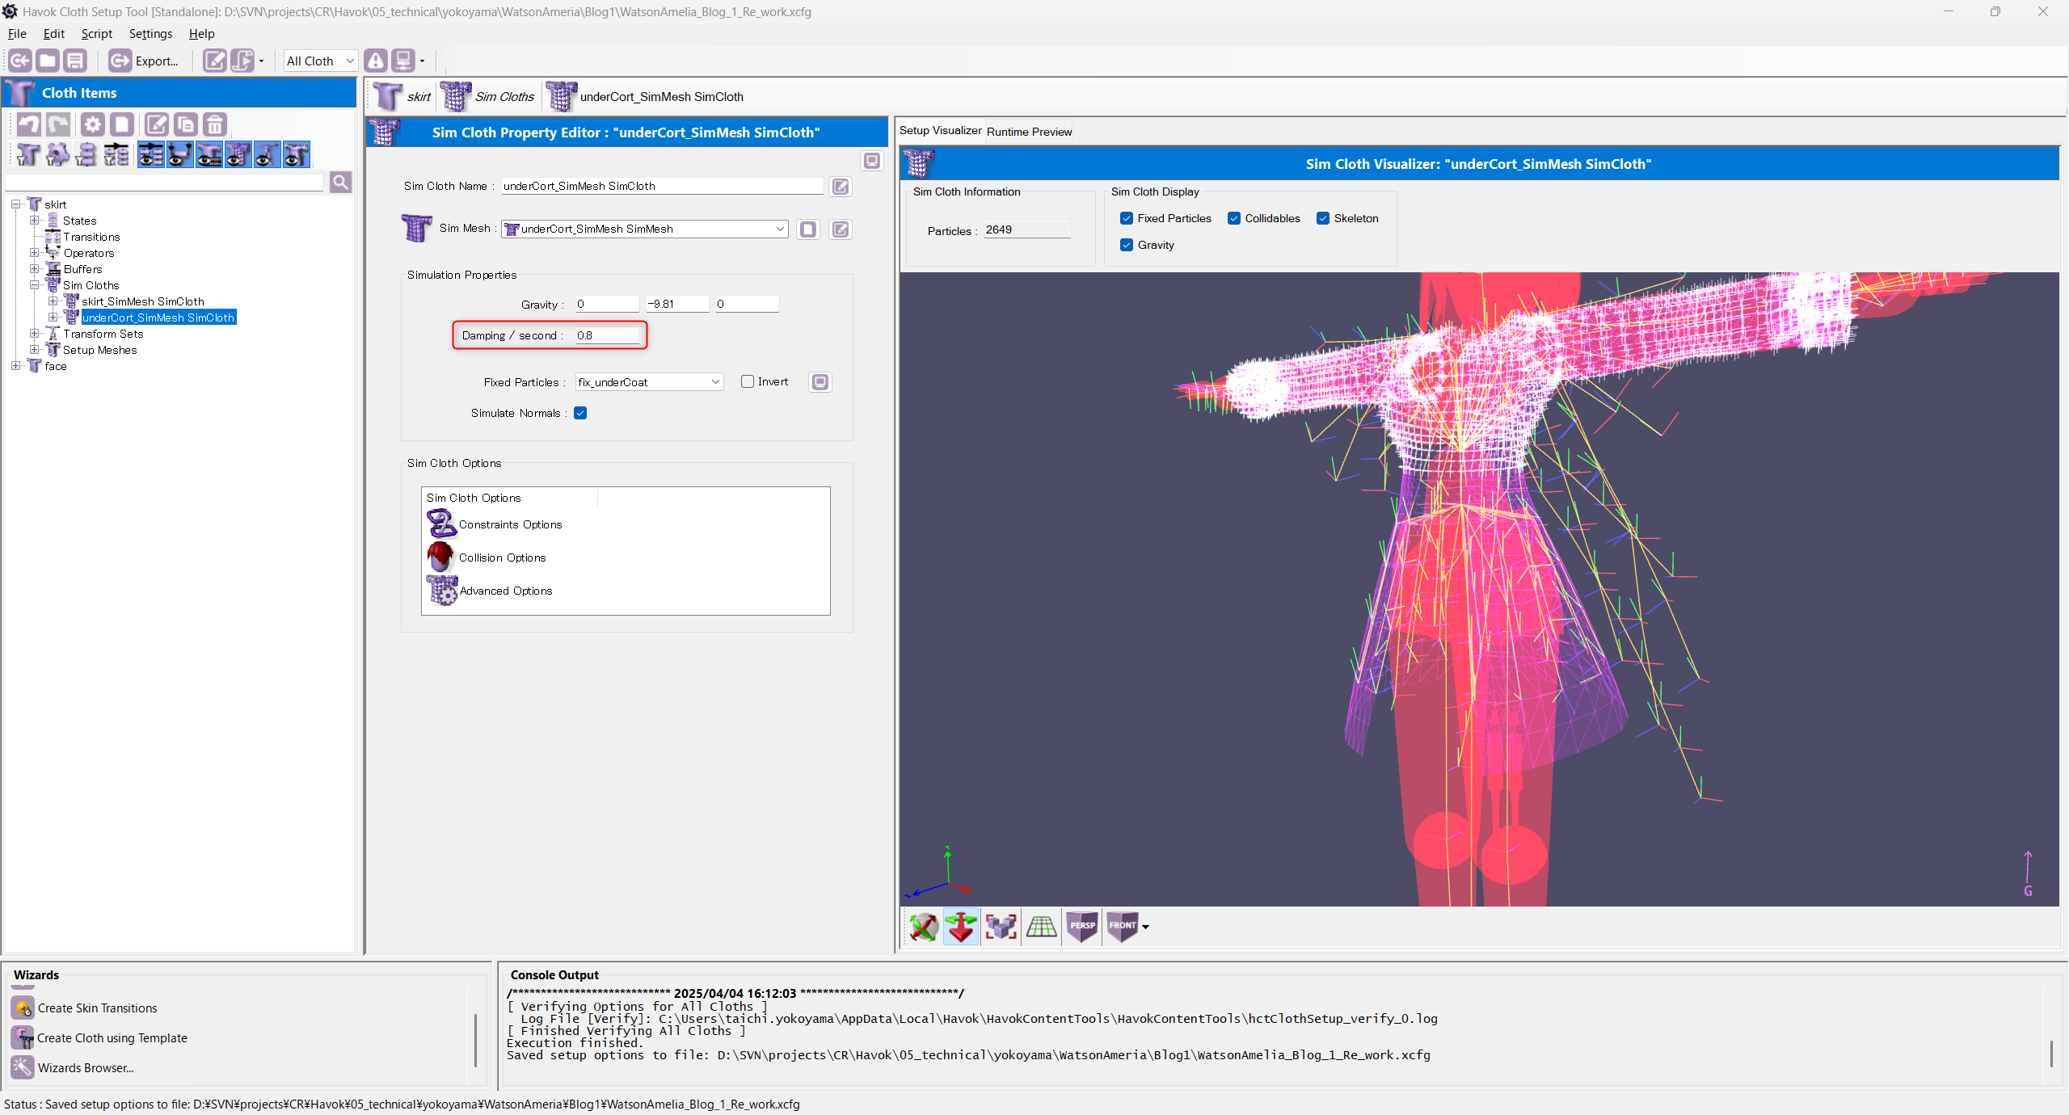Viewport: 2069px width, 1115px height.
Task: Click the Sim Cloth Name text field
Action: [x=662, y=186]
